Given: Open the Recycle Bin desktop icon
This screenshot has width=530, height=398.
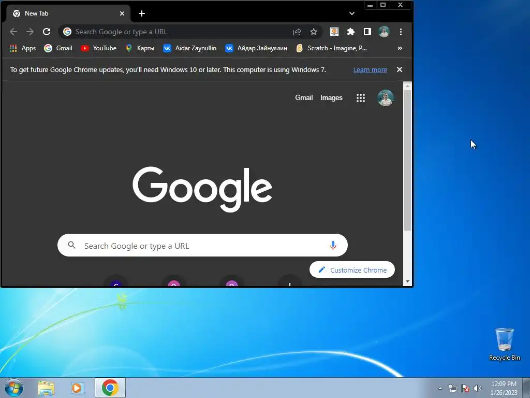Looking at the screenshot, I should point(504,344).
